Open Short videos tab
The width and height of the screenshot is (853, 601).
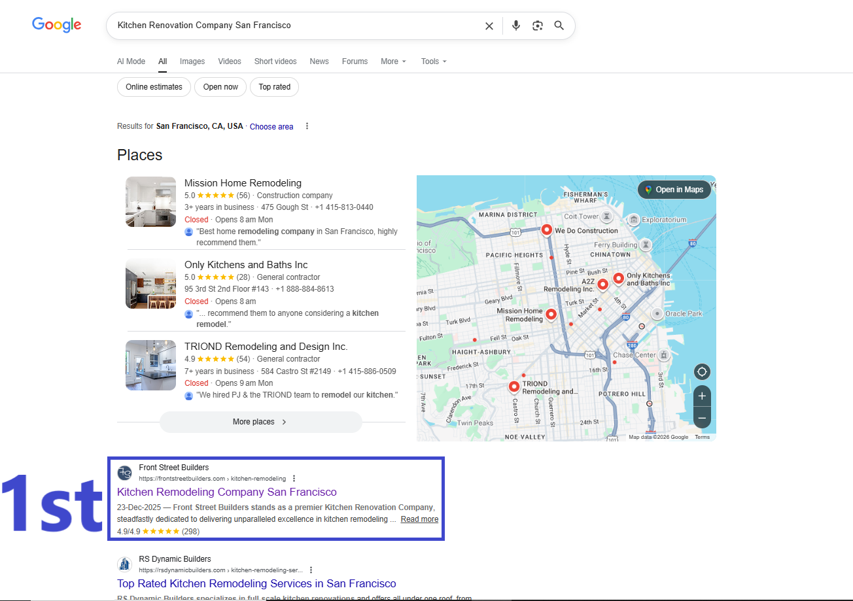tap(275, 61)
